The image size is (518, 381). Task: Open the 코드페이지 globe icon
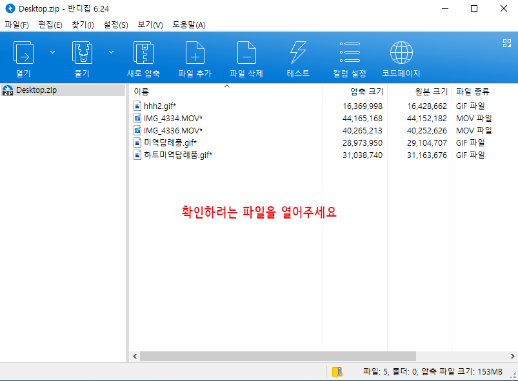[401, 52]
